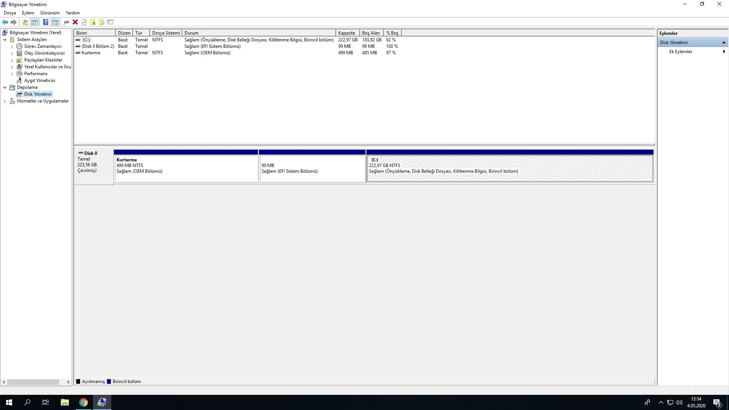Collapse the Disk Yönetimi actions section arrow

pos(724,43)
